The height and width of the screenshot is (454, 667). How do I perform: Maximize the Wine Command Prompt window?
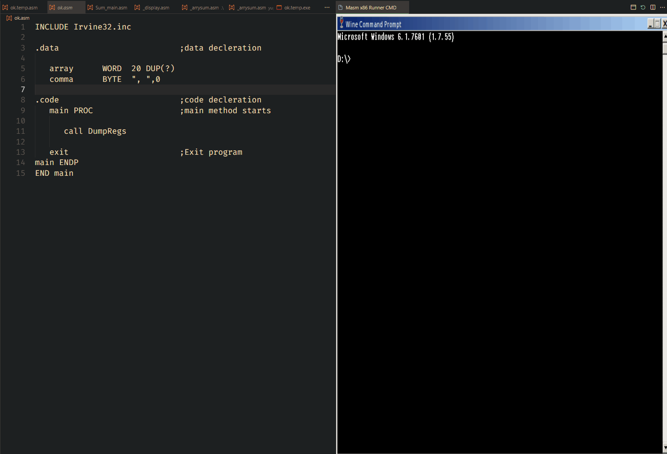point(658,24)
